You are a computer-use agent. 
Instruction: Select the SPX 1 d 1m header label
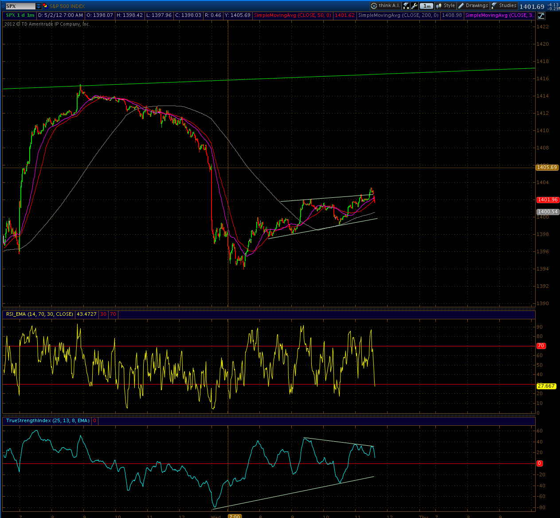click(20, 15)
